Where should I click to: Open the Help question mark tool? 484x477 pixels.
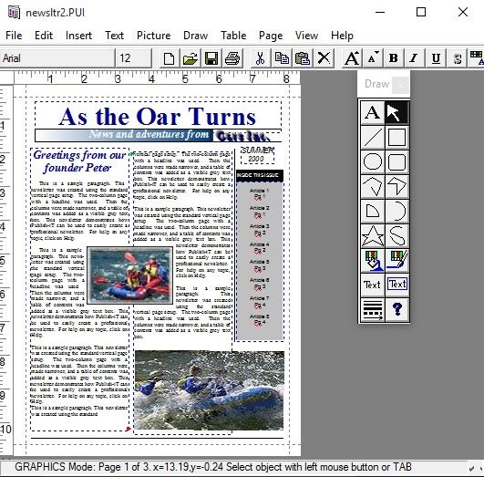coord(397,309)
